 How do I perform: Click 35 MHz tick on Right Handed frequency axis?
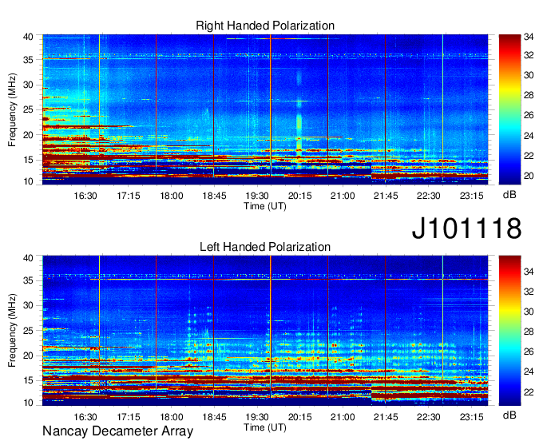[28, 60]
